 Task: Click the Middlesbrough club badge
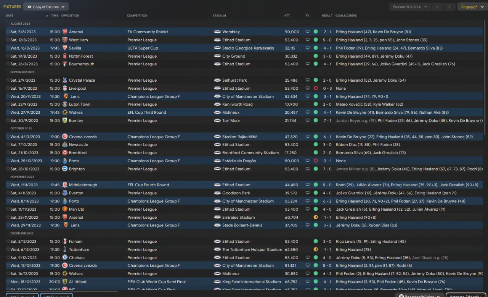(65, 185)
